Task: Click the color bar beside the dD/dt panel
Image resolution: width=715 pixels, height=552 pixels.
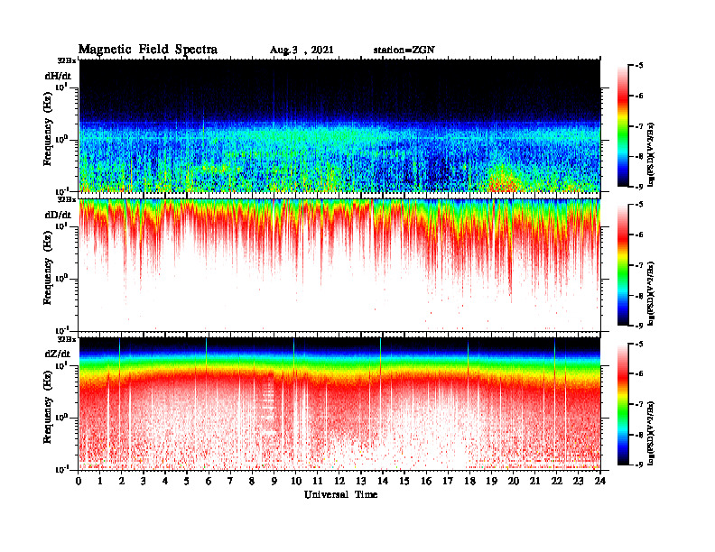Action: (623, 265)
